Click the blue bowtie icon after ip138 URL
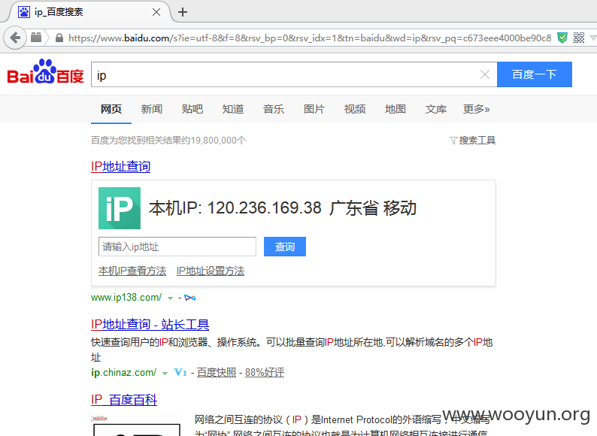597x436 pixels. click(190, 298)
